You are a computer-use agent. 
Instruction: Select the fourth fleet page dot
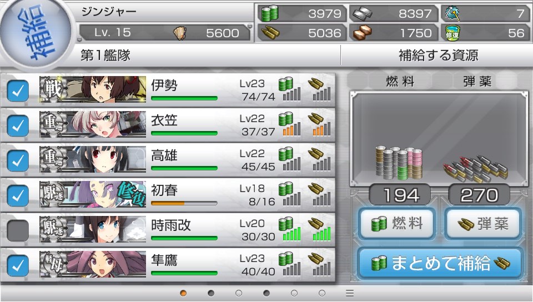(266, 293)
